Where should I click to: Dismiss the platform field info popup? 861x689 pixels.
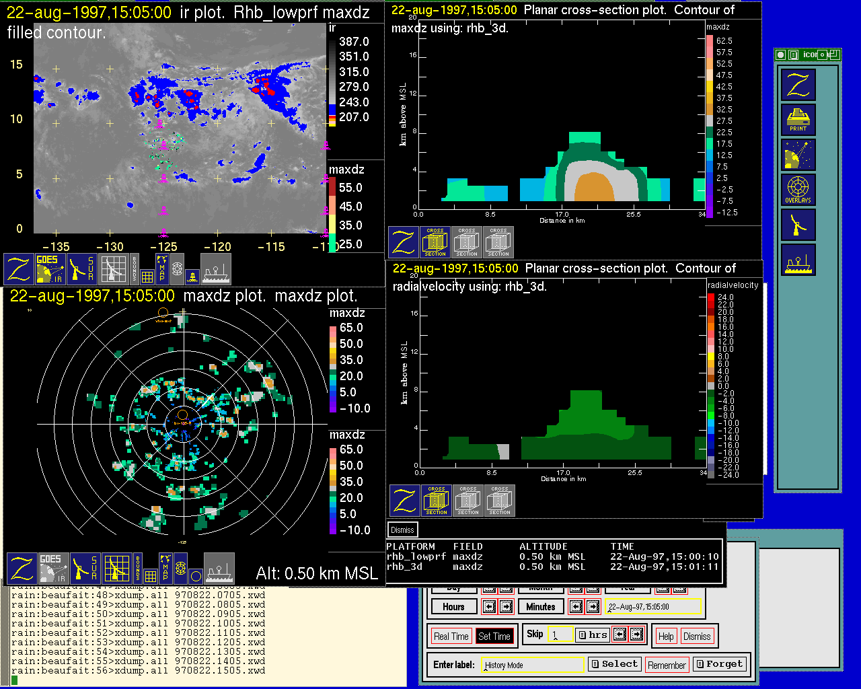(x=402, y=530)
